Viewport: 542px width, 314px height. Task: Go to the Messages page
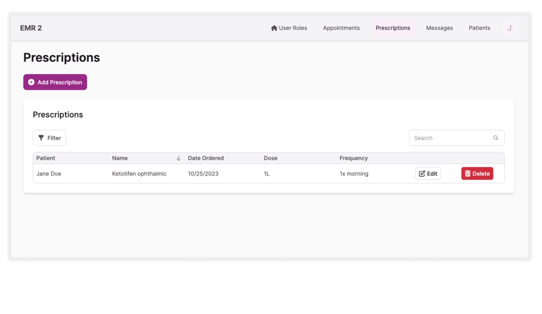pyautogui.click(x=439, y=28)
